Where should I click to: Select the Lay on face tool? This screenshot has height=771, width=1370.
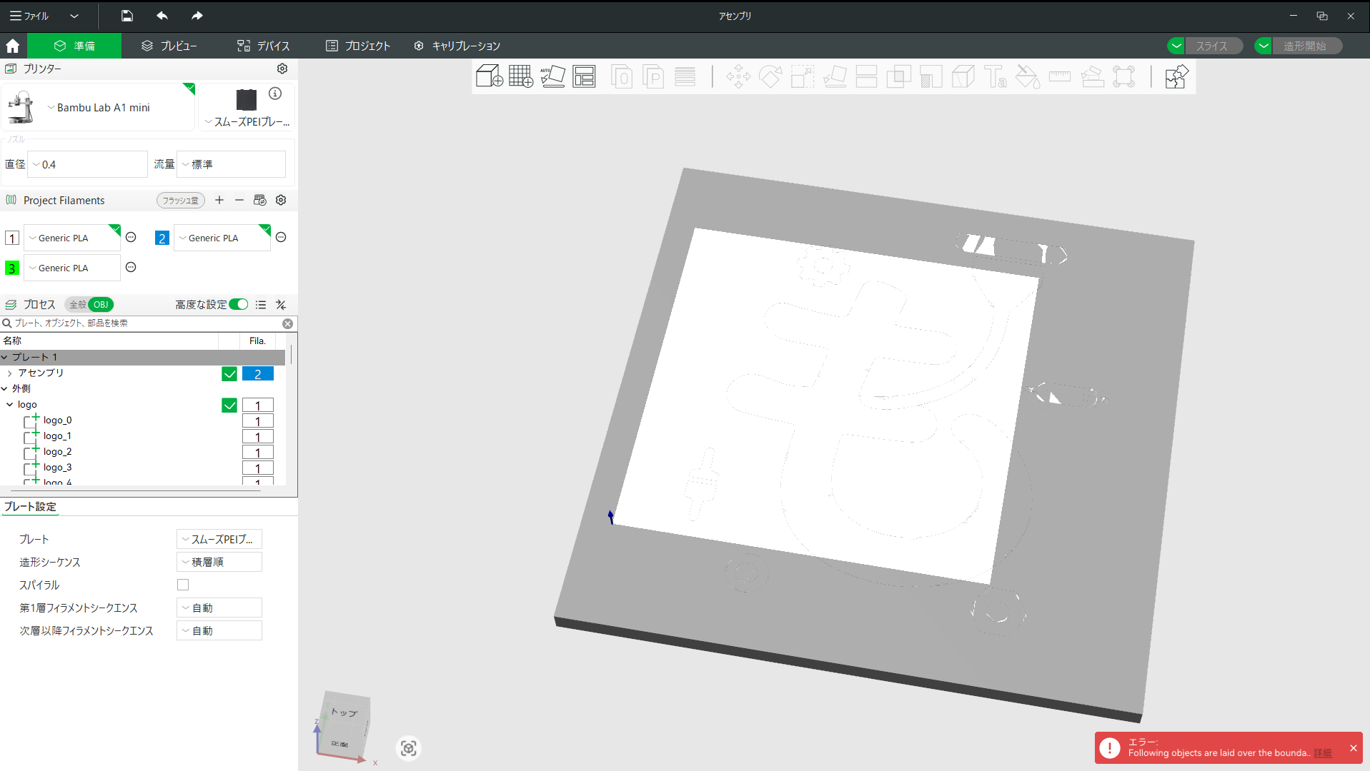(x=835, y=76)
